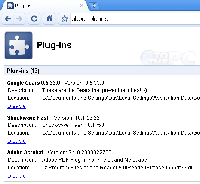Click the large Plug-ins puzzle piece logo
This screenshot has width=200, height=184.
[x=18, y=46]
